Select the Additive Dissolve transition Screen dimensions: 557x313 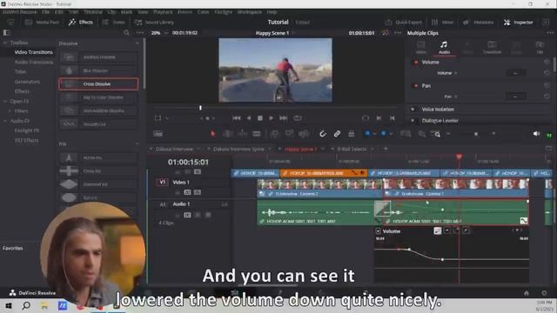98,57
